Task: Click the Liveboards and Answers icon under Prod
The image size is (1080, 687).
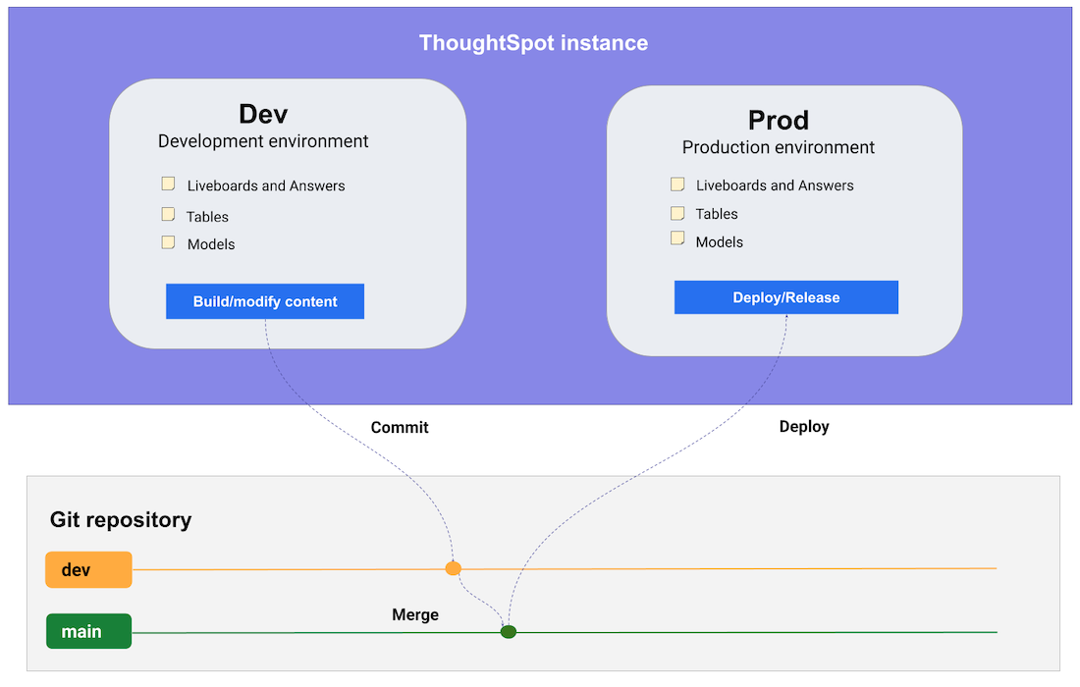Action: (x=677, y=184)
